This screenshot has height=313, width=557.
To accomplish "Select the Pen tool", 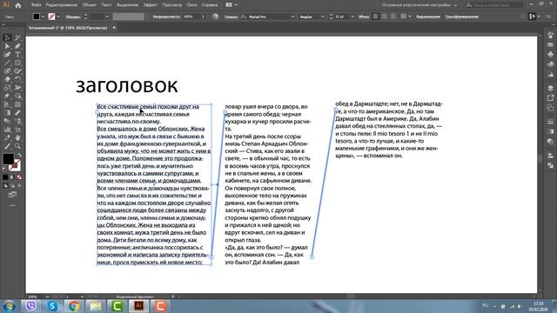I will point(17,46).
